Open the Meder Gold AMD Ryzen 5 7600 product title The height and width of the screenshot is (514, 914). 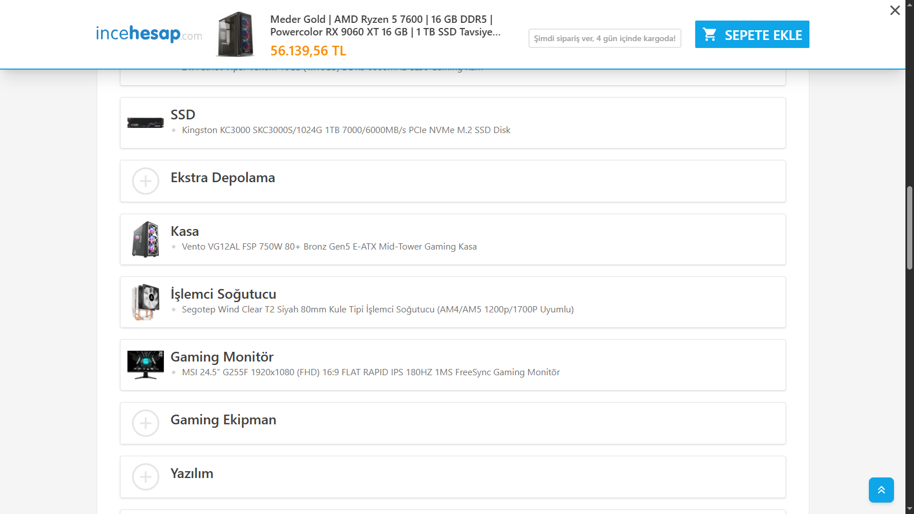pyautogui.click(x=385, y=26)
